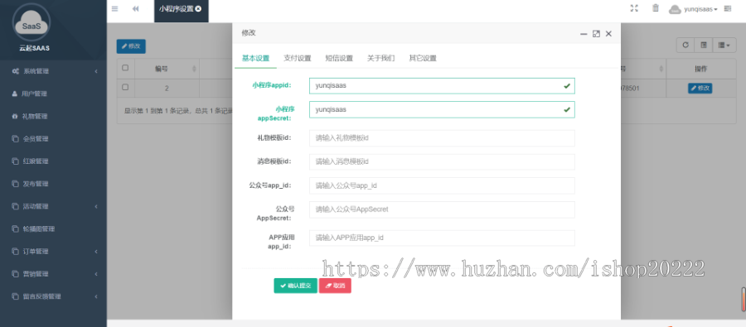This screenshot has width=746, height=327.
Task: Click the 修改 button in the 操作 column
Action: 700,88
